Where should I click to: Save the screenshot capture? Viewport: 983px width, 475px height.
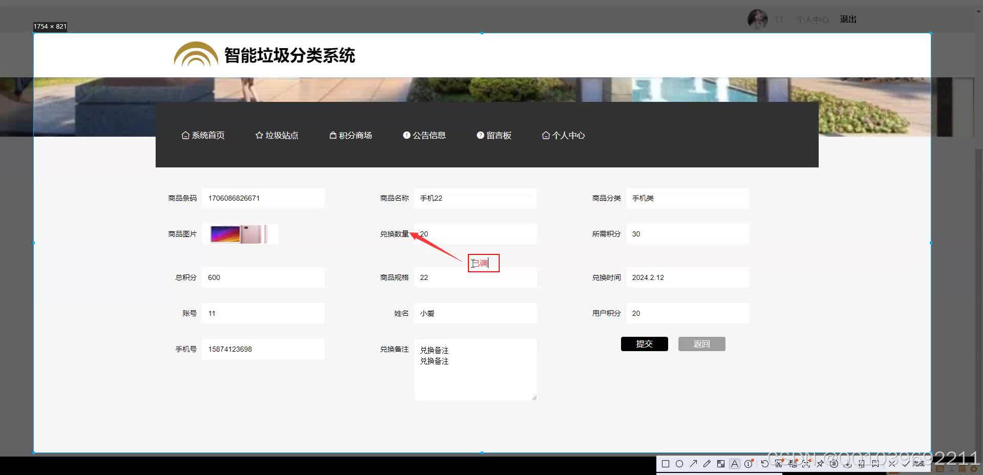click(847, 463)
